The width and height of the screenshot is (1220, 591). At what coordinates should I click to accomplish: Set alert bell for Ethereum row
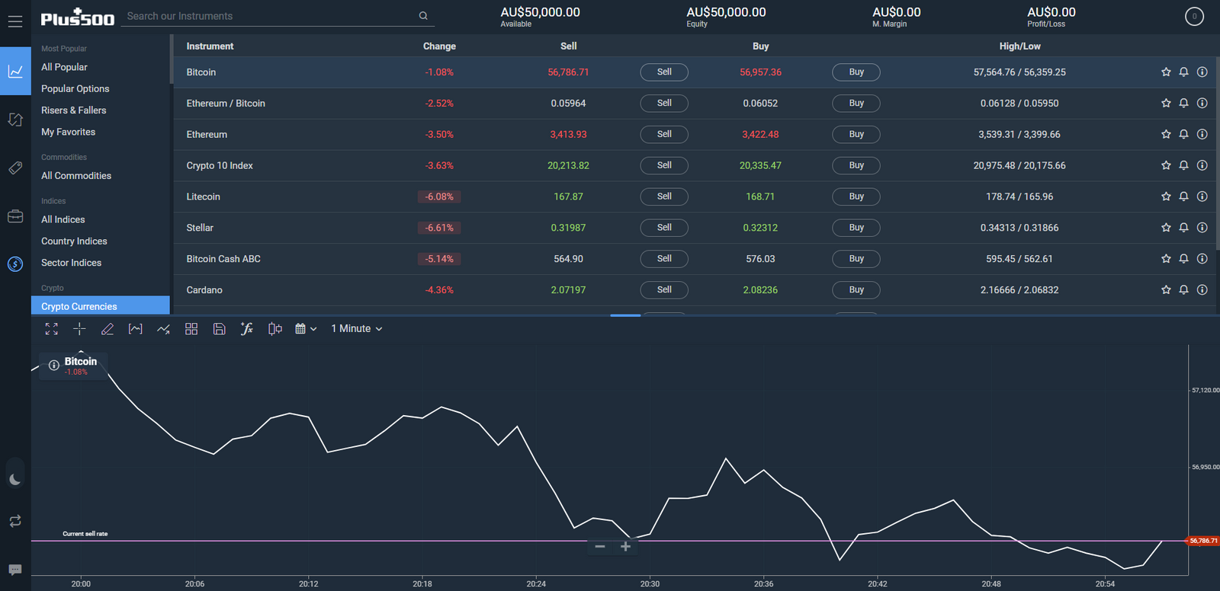click(x=1184, y=135)
